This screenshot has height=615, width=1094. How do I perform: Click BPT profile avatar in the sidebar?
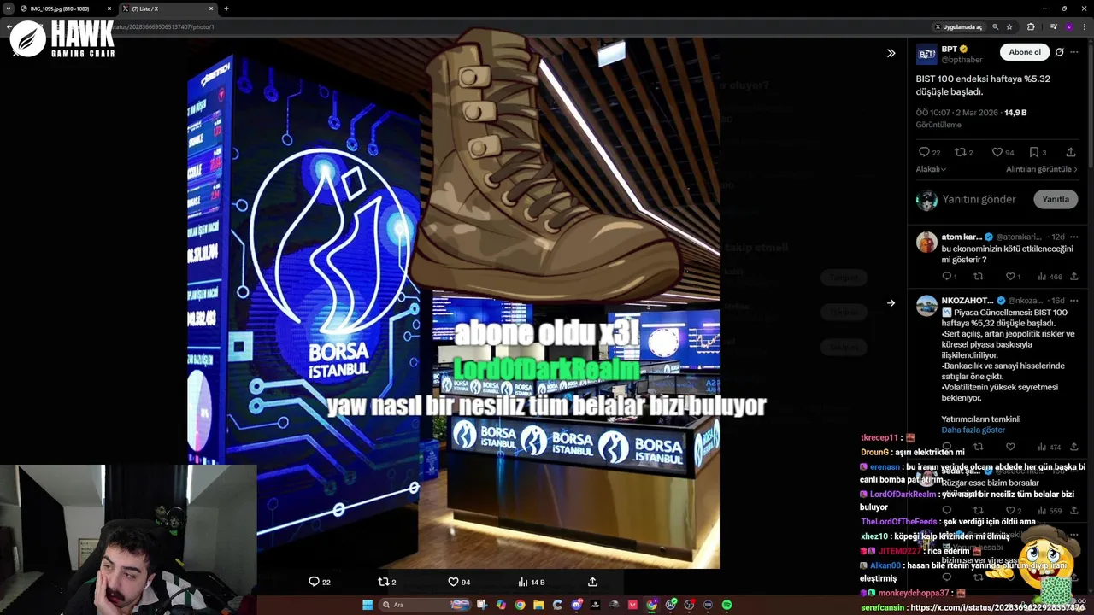point(926,55)
